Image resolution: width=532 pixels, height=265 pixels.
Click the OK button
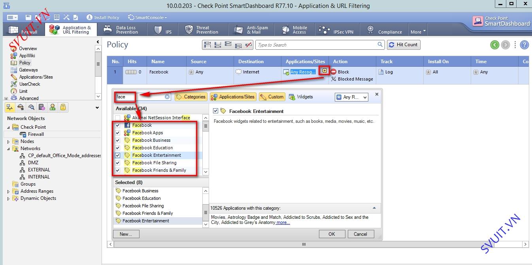click(x=332, y=234)
